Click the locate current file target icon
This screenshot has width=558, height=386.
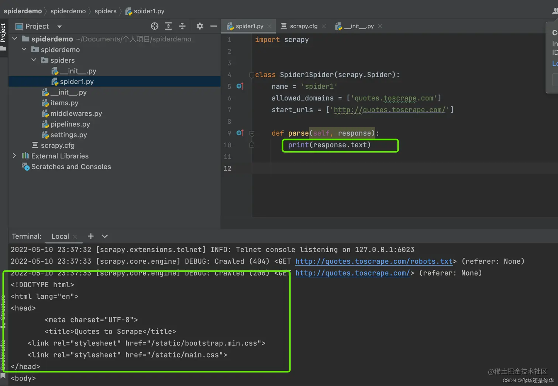click(155, 26)
